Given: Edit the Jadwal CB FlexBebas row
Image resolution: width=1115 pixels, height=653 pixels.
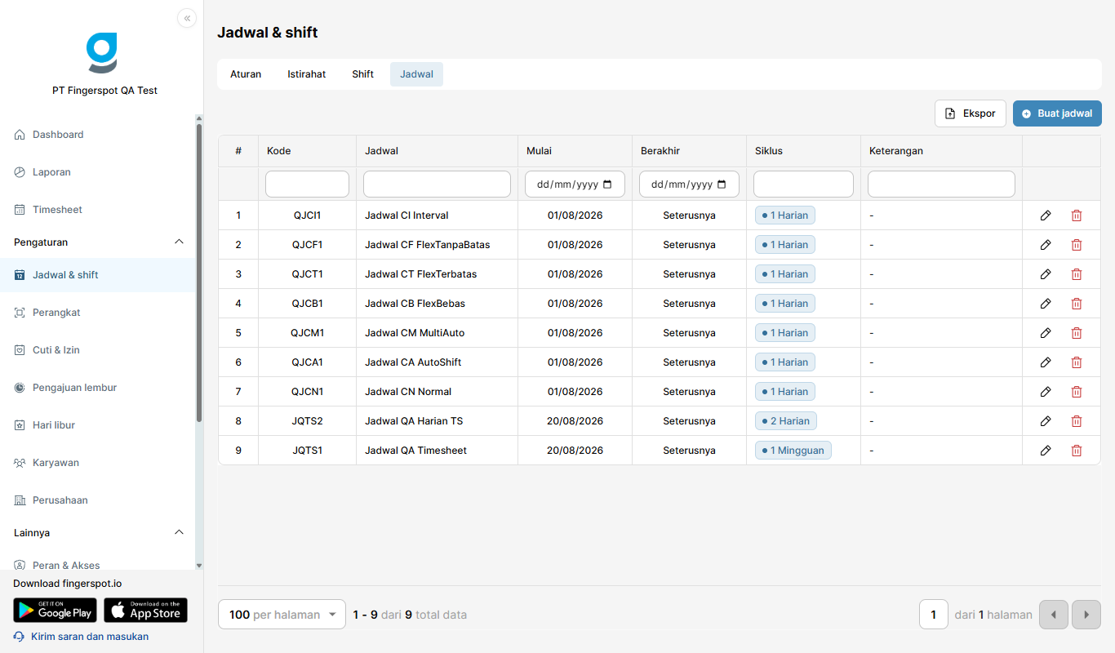Looking at the screenshot, I should tap(1046, 304).
